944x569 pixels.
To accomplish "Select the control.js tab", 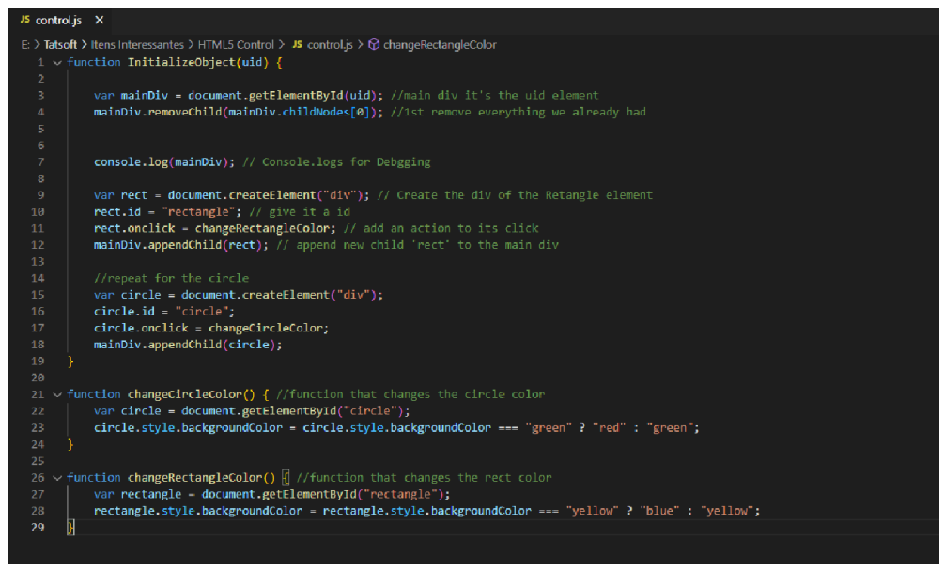I will (x=58, y=20).
